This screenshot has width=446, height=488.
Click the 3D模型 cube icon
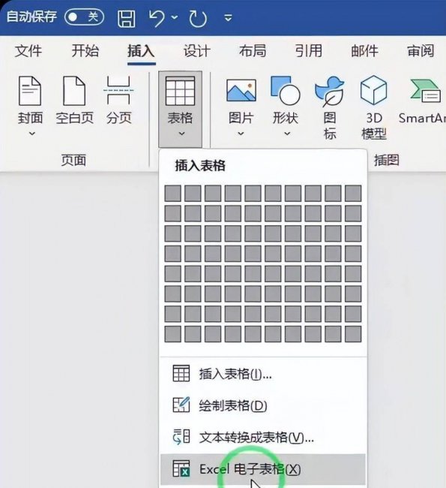tap(374, 90)
